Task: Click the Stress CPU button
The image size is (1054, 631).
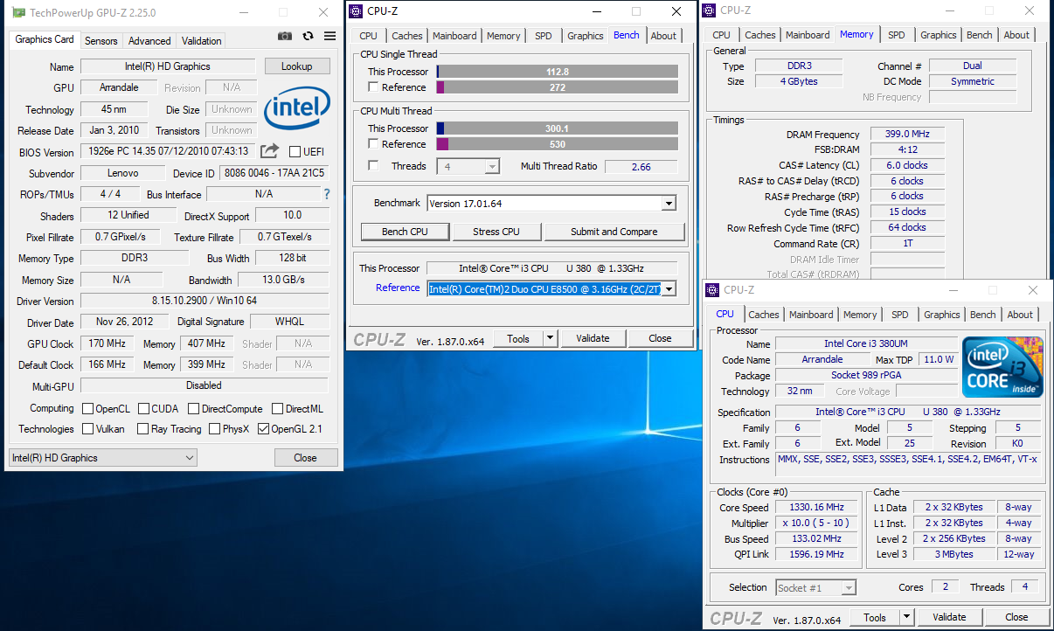Action: [496, 232]
